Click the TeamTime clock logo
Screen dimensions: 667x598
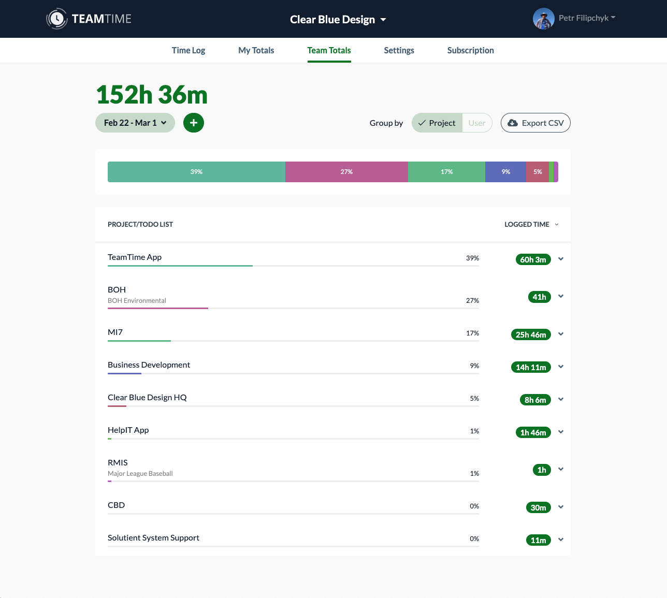[x=57, y=19]
